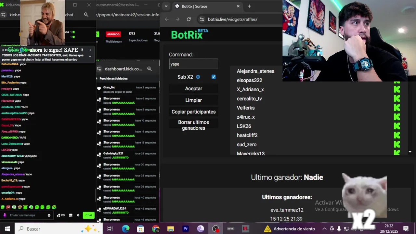Open Adobe Premiere Pro from the taskbar

(186, 229)
